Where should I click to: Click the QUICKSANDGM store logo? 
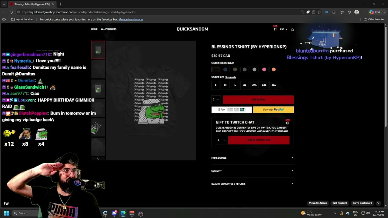pyautogui.click(x=192, y=29)
